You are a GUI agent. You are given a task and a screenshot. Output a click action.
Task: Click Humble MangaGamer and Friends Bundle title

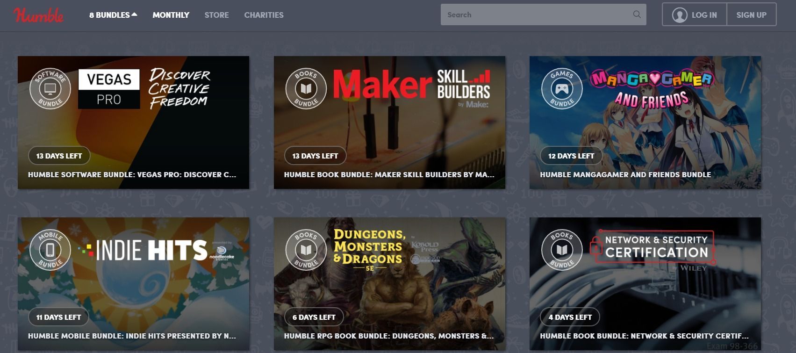(625, 174)
